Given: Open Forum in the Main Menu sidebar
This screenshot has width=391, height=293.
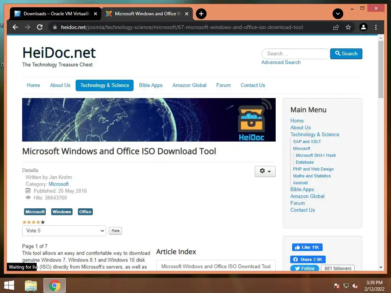Looking at the screenshot, I should [x=297, y=203].
